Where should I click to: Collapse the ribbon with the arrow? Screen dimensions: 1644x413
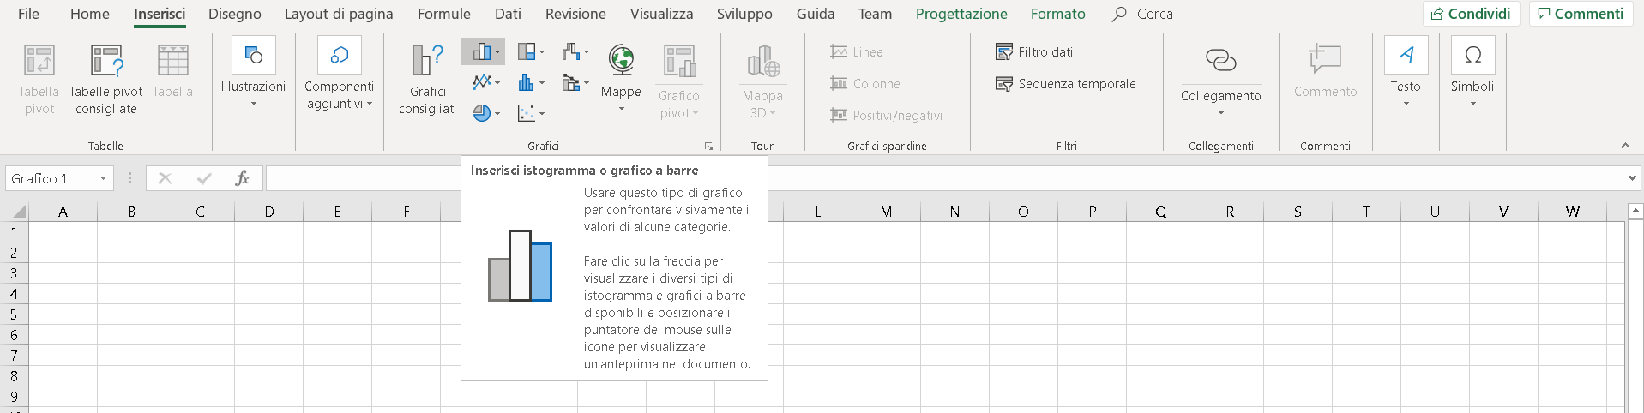1625,146
